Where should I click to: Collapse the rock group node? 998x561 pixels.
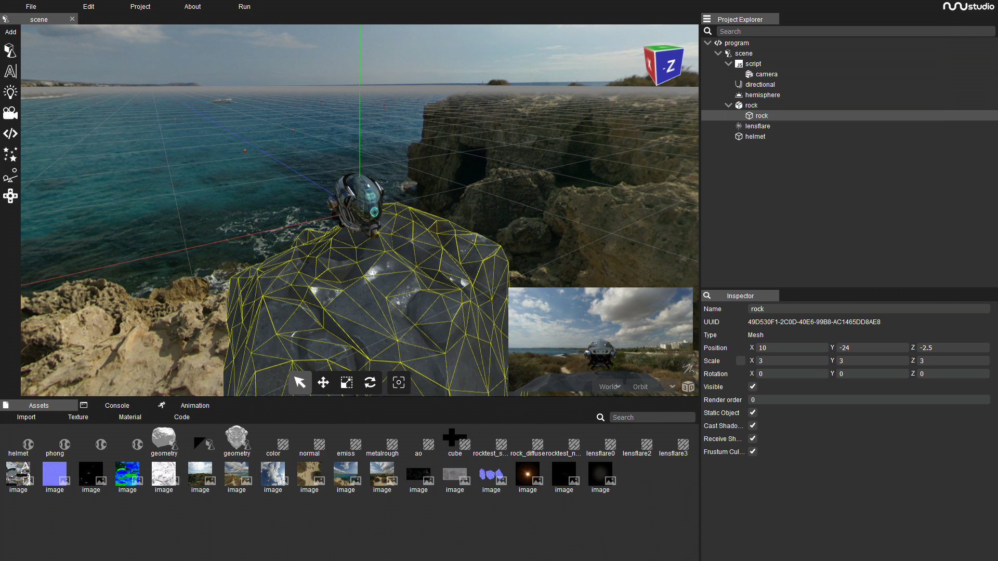(729, 105)
